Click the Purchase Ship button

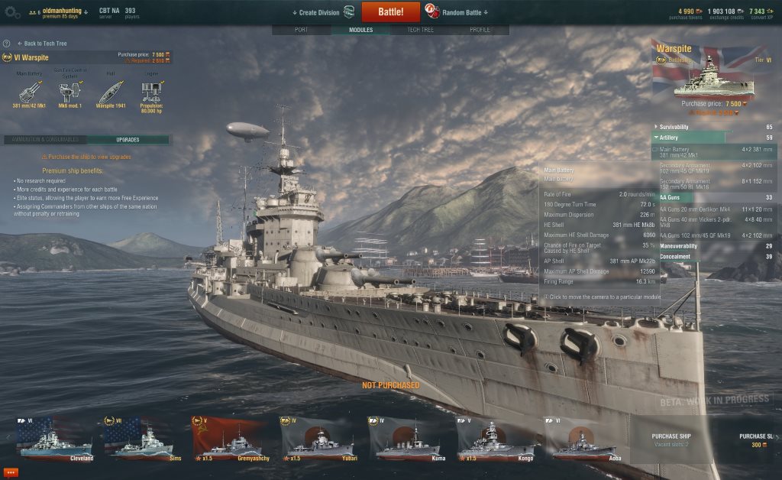click(671, 439)
